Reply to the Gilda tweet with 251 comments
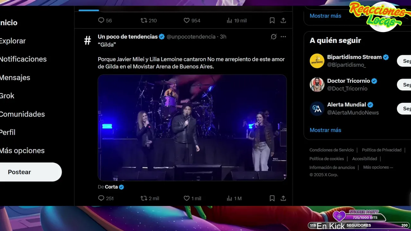This screenshot has width=411, height=231. pyautogui.click(x=106, y=198)
